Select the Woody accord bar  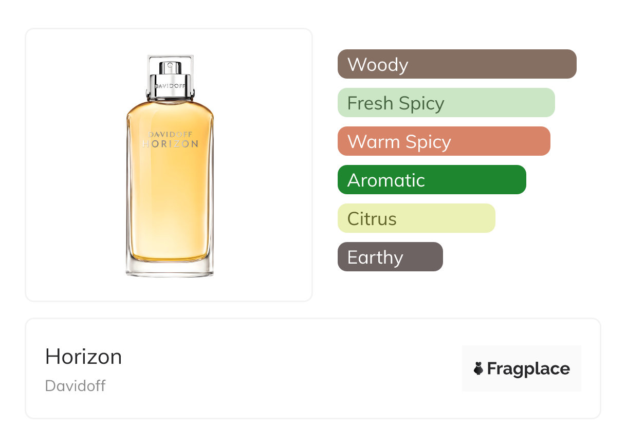(x=457, y=64)
